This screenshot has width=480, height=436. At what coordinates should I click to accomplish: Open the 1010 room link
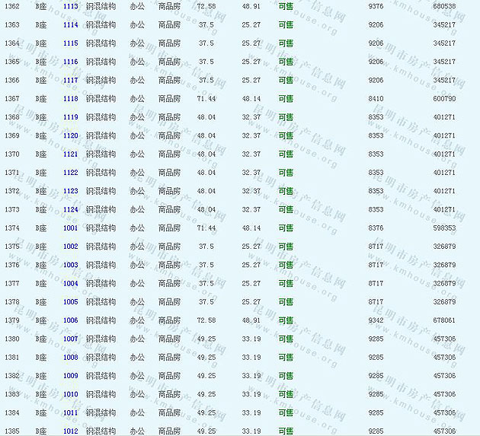(x=70, y=394)
